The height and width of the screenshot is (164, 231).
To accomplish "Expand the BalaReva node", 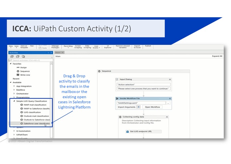I will point(14,90).
